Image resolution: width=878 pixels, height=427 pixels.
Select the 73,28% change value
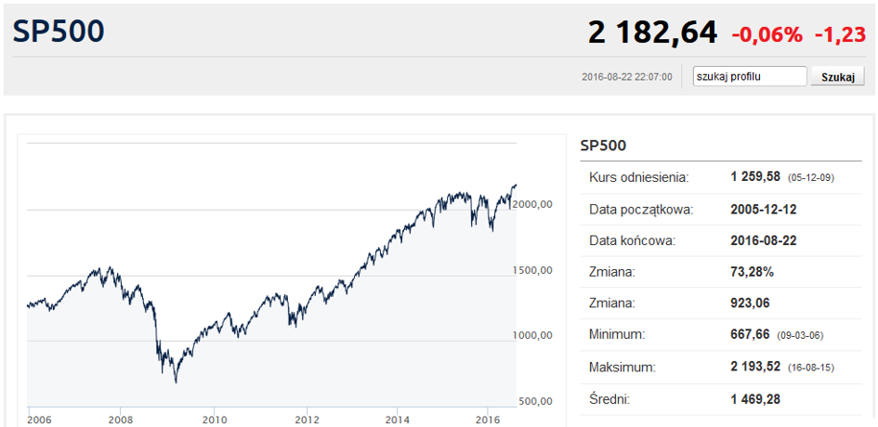click(751, 272)
